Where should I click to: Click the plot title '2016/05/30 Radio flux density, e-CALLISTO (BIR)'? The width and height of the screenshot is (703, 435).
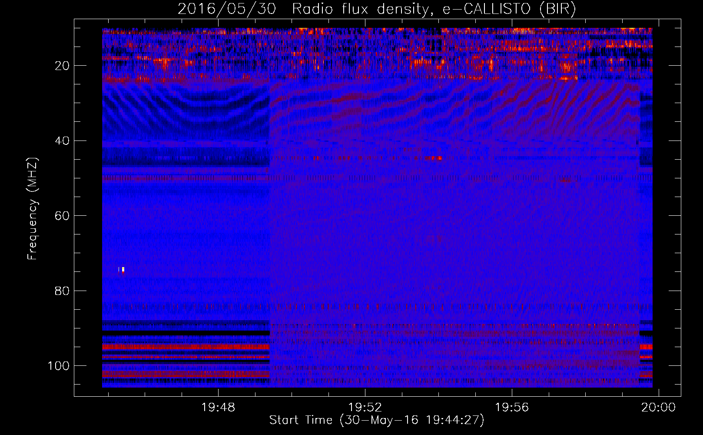(x=377, y=9)
